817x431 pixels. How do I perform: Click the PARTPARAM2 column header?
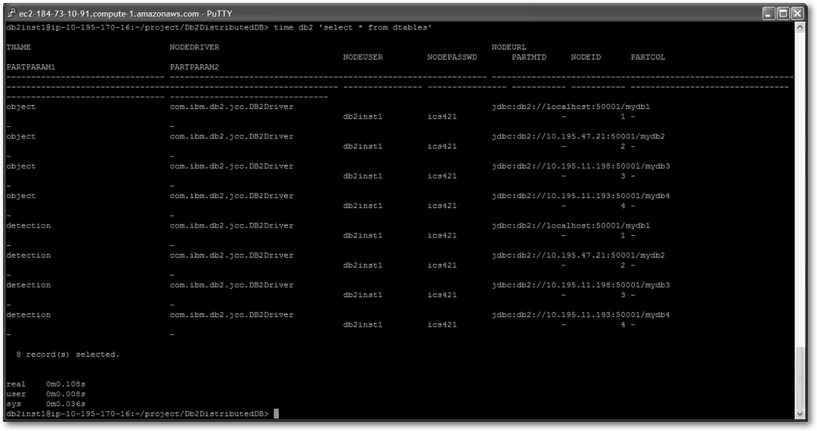pyautogui.click(x=194, y=67)
